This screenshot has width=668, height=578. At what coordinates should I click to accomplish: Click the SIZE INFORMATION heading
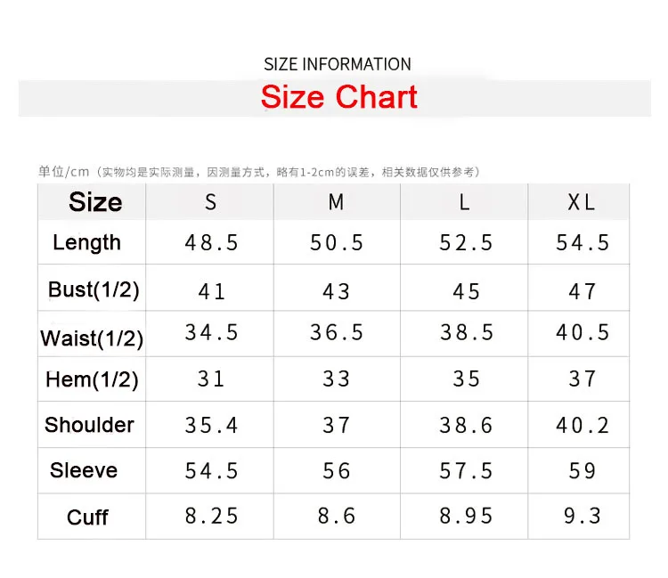point(338,64)
